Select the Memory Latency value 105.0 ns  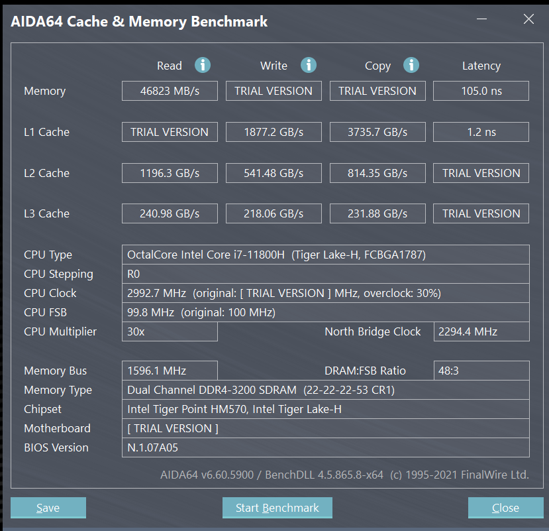pyautogui.click(x=481, y=91)
